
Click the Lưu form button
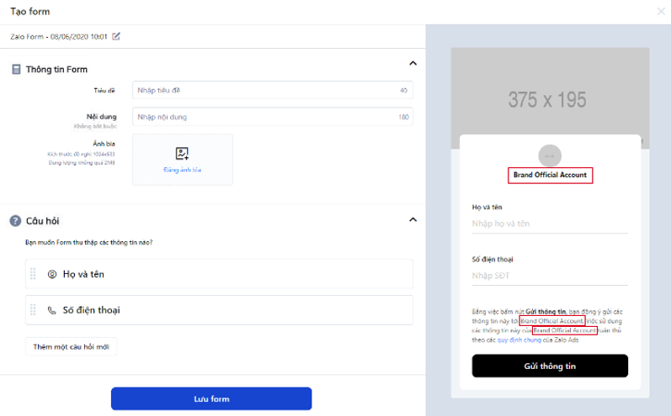coord(211,398)
